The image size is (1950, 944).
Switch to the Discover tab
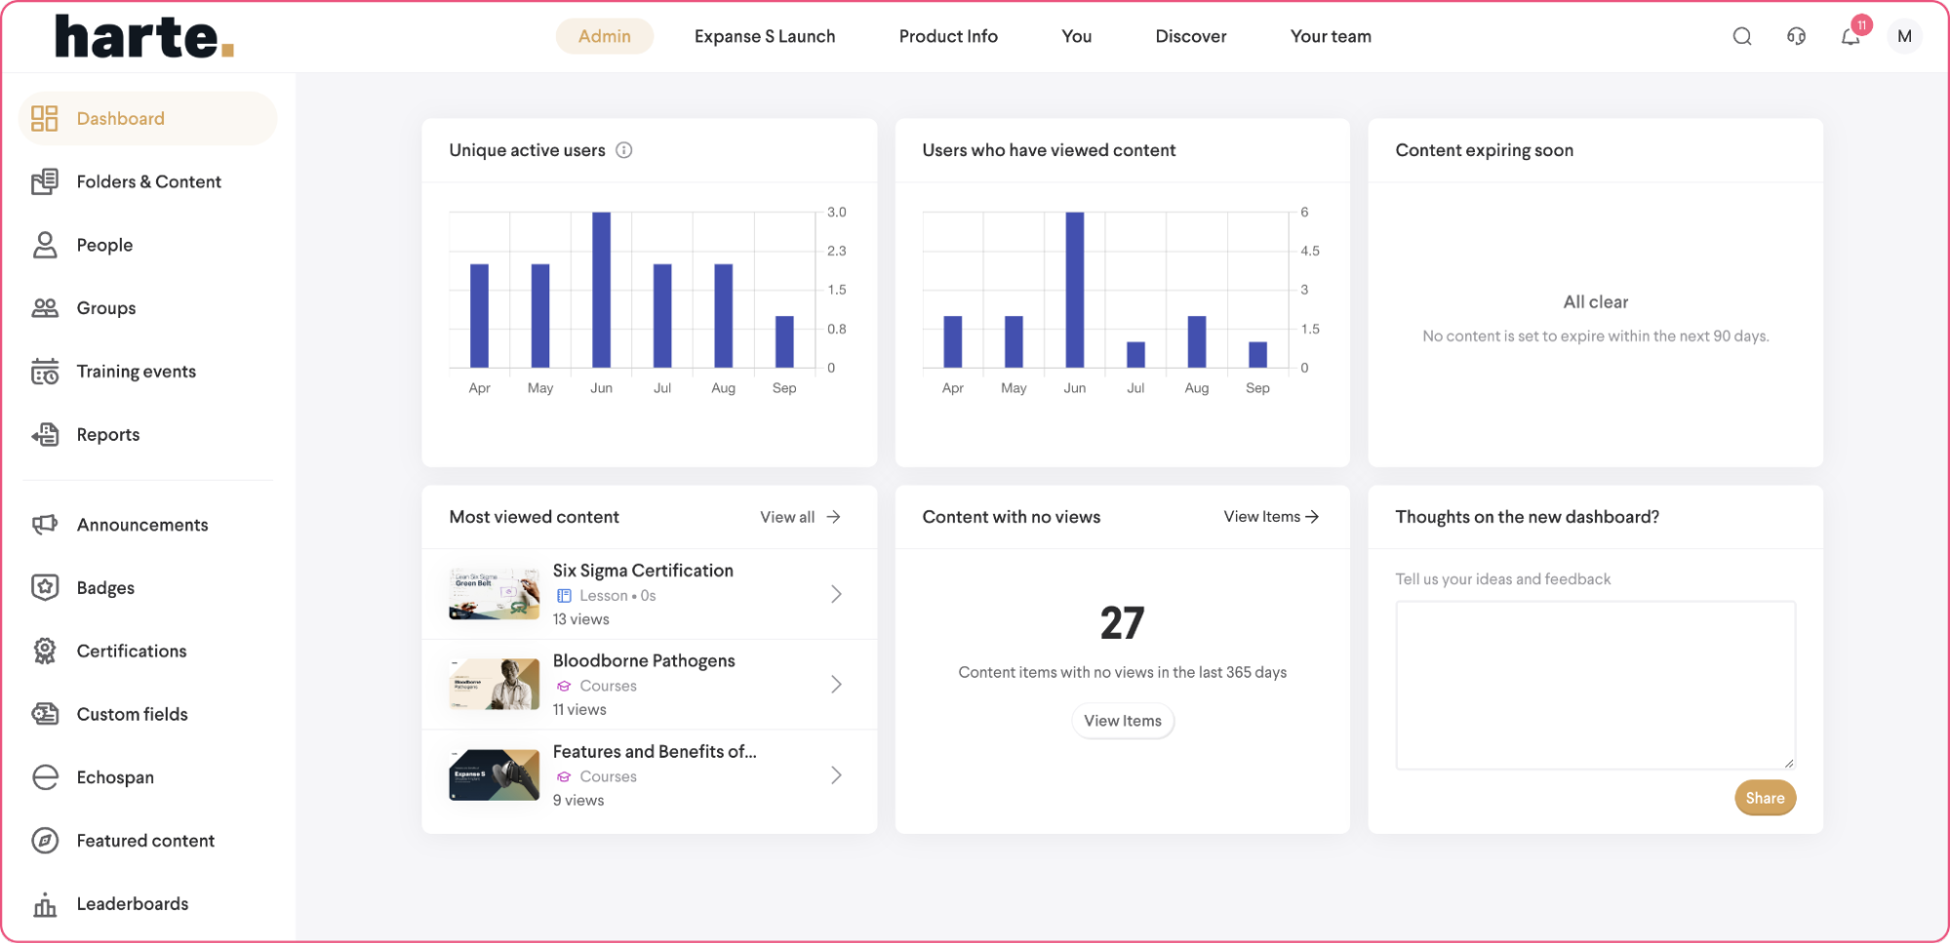point(1190,37)
